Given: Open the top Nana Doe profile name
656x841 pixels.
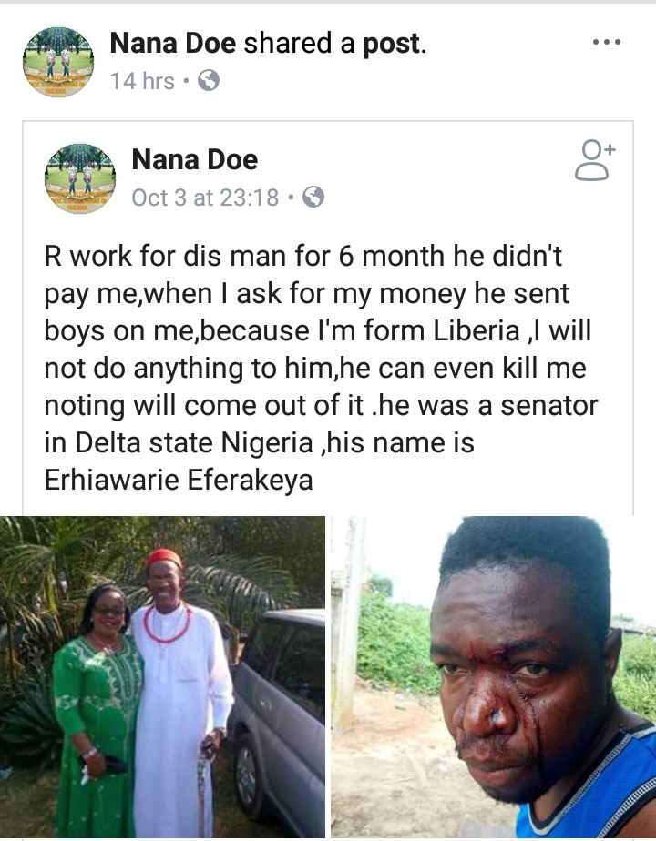Looking at the screenshot, I should [173, 42].
